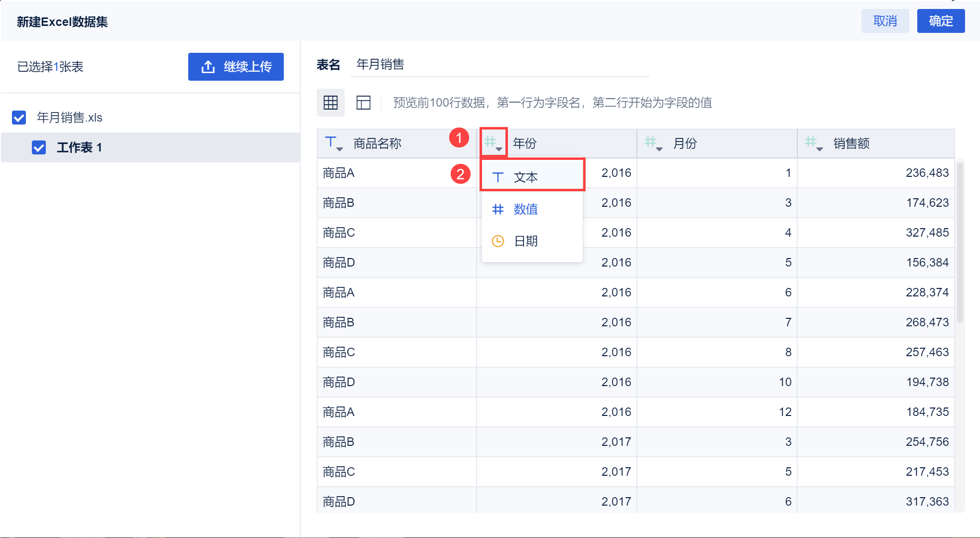The image size is (980, 538).
Task: Switch to layout preview icon
Action: point(364,103)
